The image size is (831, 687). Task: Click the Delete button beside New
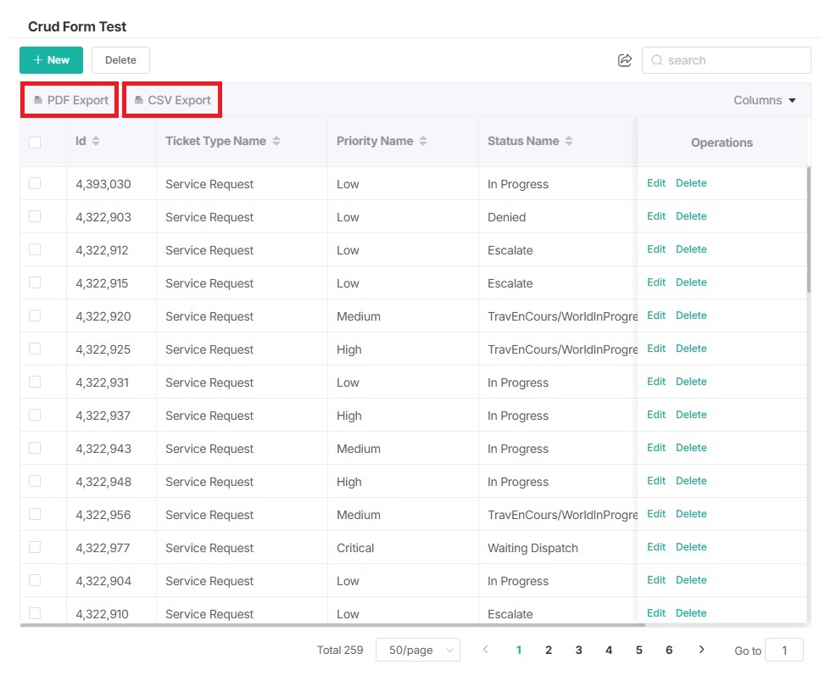120,60
